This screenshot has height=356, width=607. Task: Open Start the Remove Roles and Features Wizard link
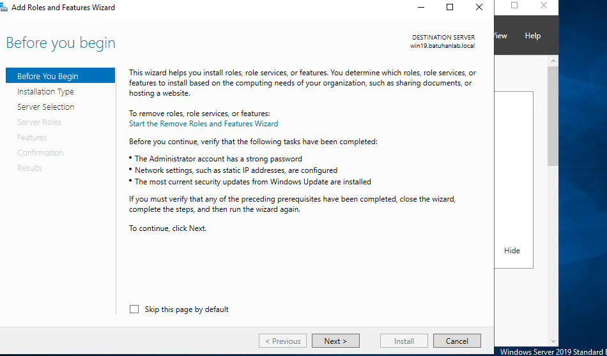tap(203, 124)
